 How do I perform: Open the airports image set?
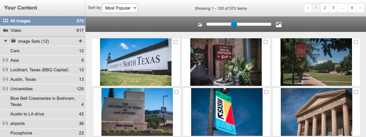43,124
